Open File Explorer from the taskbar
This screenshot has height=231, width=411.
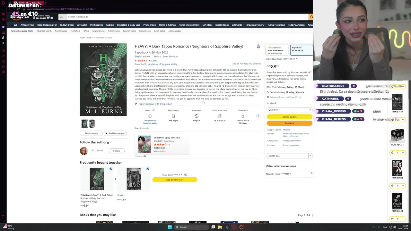coord(220,227)
